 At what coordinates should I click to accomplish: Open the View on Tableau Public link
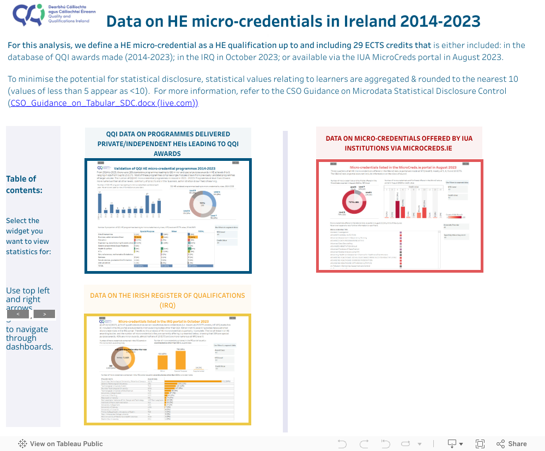click(x=60, y=444)
